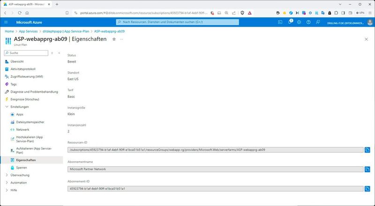This screenshot has width=375, height=206.
Task: Close the Eigenschaften blade
Action: (x=366, y=39)
